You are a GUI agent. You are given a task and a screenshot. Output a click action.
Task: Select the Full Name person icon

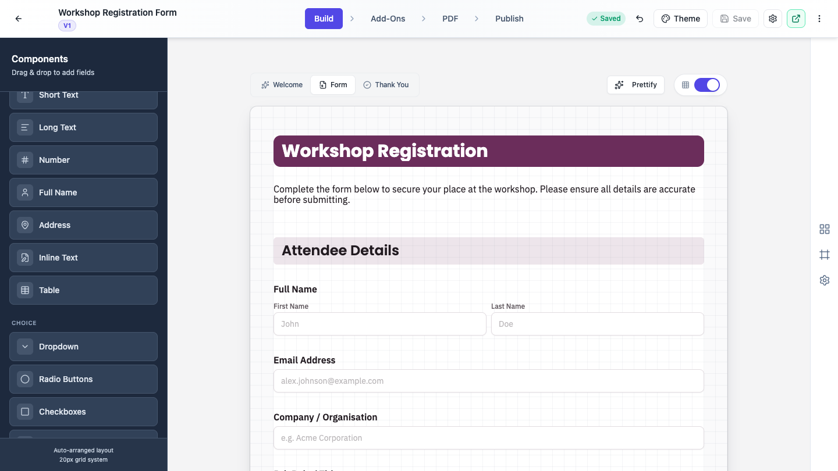[x=25, y=192]
